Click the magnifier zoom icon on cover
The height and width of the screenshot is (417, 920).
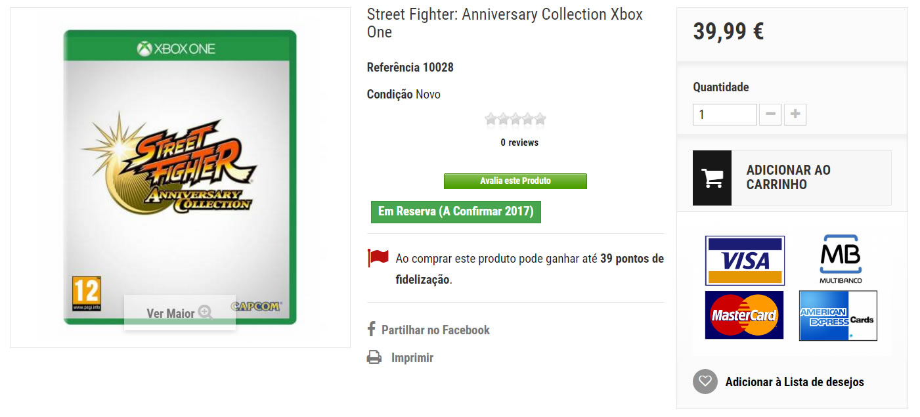pos(206,313)
